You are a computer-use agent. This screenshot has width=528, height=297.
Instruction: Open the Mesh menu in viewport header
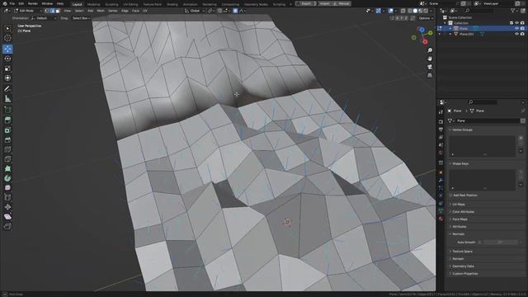pos(101,11)
